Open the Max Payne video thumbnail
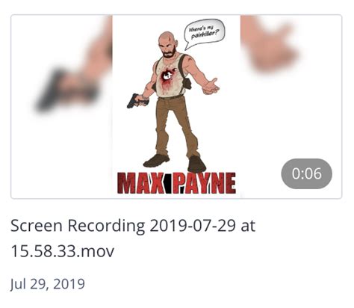This screenshot has height=308, width=354. click(x=176, y=107)
